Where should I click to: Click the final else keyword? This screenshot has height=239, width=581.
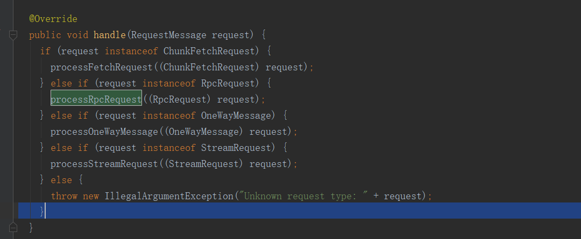(61, 180)
